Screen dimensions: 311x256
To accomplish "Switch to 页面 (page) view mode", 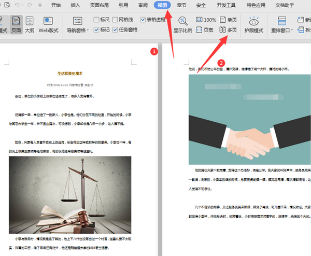I will (16, 24).
